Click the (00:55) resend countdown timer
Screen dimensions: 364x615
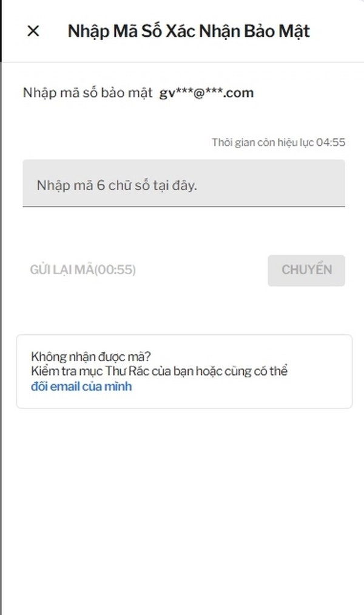point(114,270)
